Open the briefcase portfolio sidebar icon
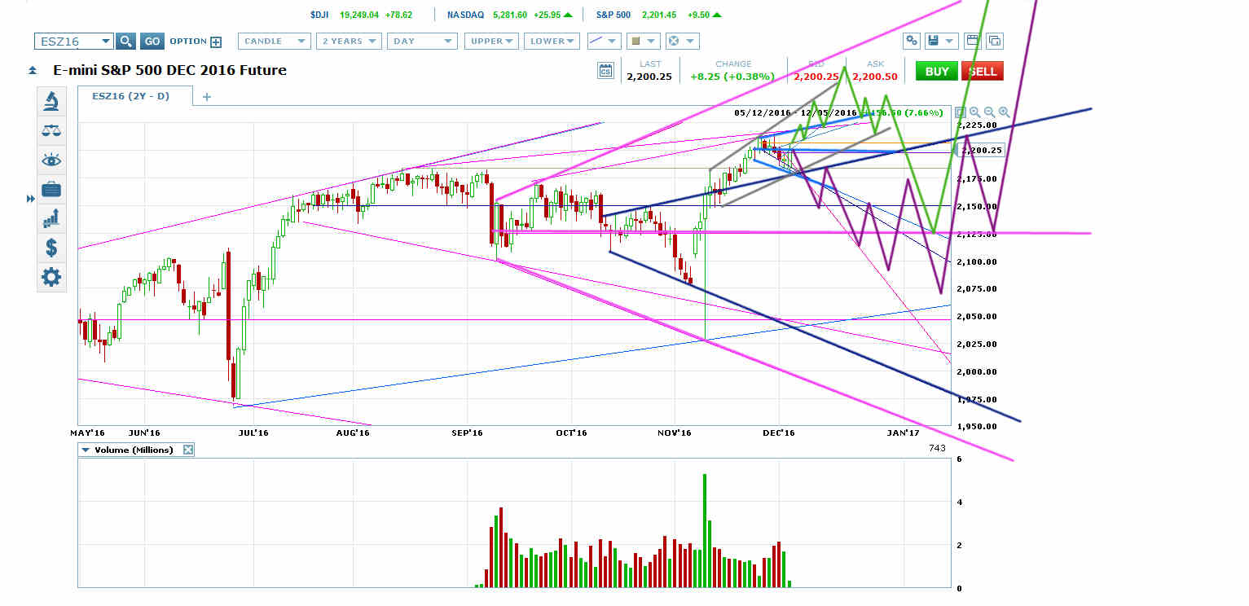 point(51,189)
